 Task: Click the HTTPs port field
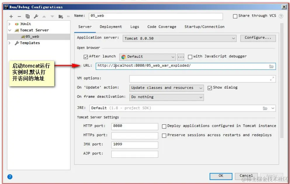pyautogui.click(x=135, y=136)
